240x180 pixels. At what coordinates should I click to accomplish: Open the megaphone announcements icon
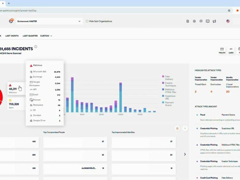pyautogui.click(x=214, y=21)
